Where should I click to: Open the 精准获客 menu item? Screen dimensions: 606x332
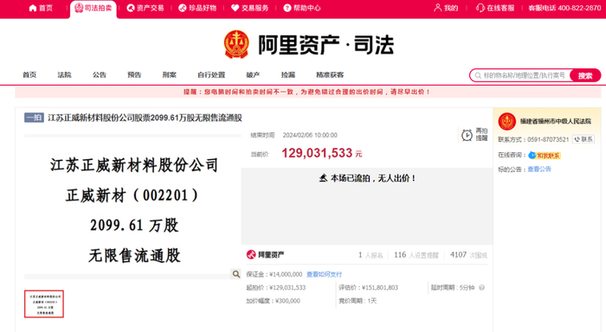(x=330, y=75)
